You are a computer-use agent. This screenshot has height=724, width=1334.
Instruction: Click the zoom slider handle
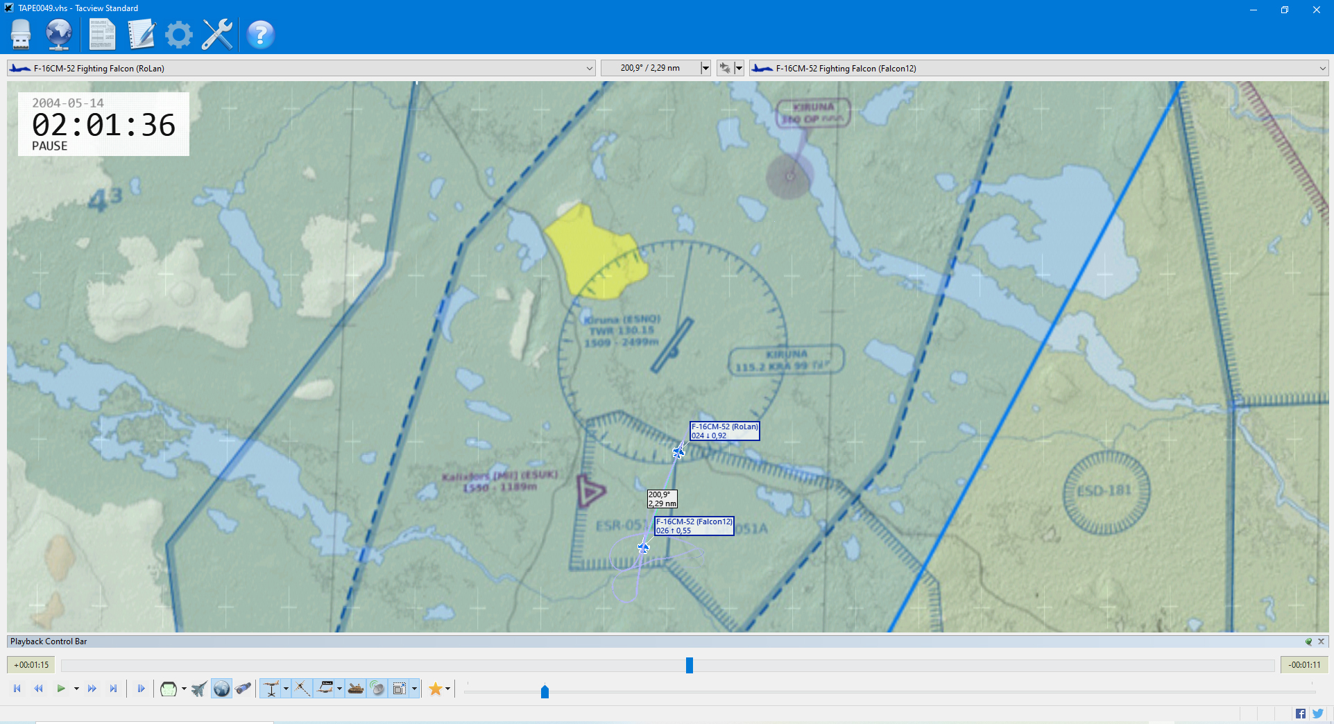pyautogui.click(x=545, y=691)
